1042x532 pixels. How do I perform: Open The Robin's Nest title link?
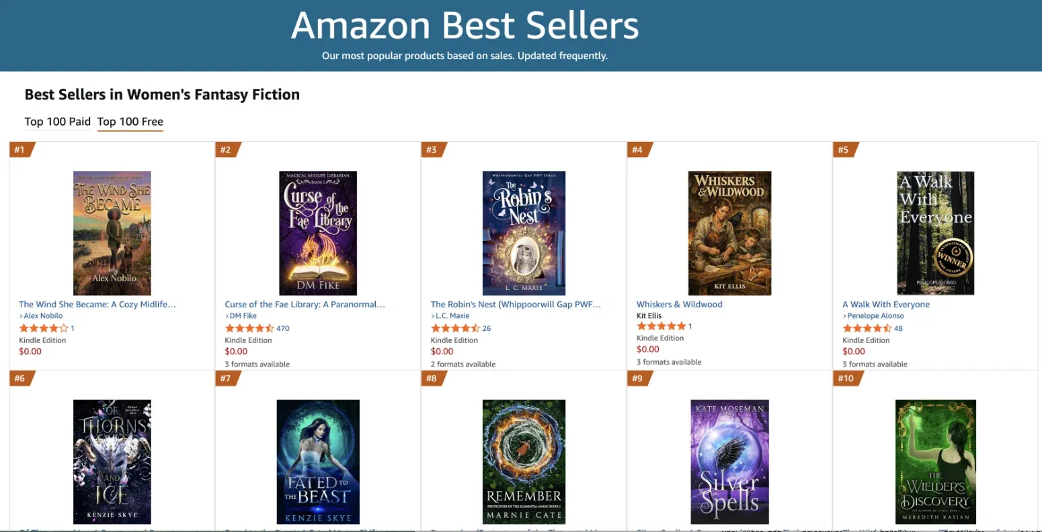[x=516, y=304]
